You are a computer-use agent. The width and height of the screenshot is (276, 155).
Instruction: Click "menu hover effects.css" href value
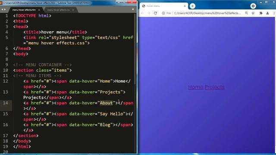56,43
